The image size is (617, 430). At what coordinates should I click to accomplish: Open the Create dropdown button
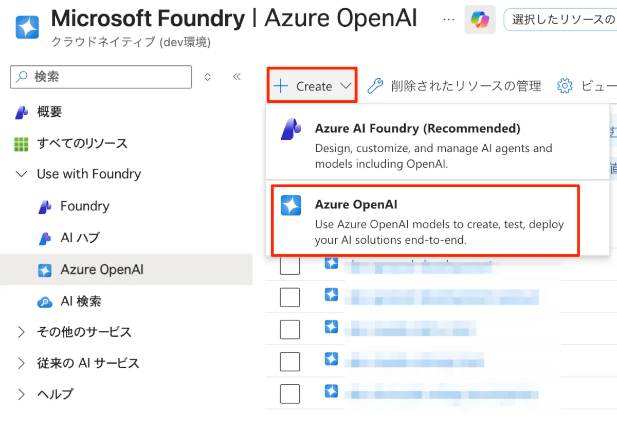tap(312, 86)
